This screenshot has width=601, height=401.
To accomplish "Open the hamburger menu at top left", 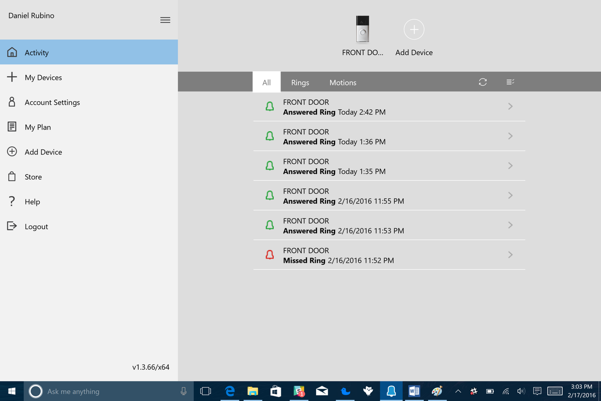I will [x=165, y=20].
